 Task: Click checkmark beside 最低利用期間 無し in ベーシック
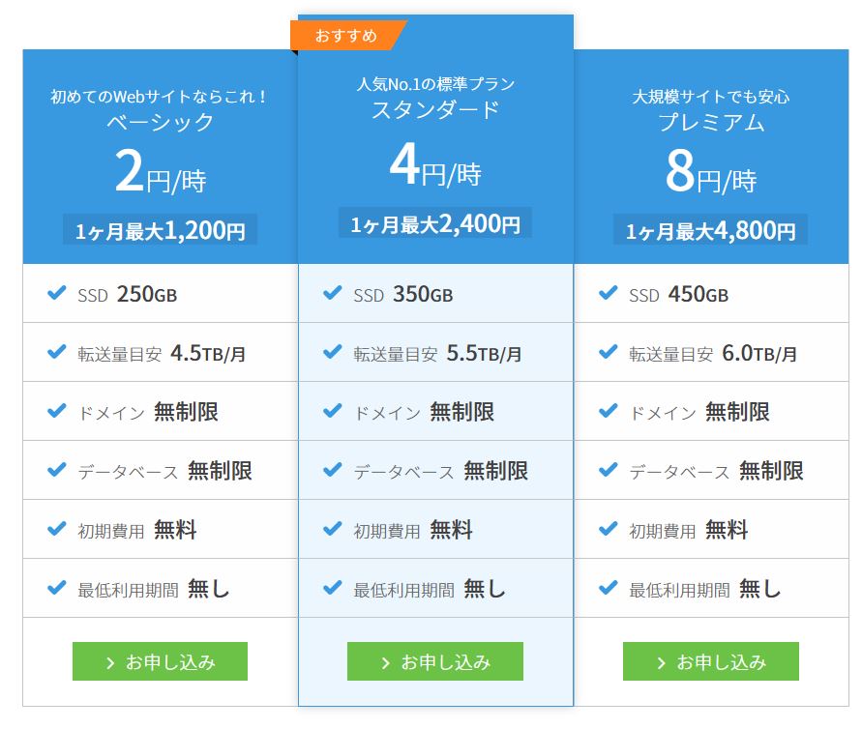pyautogui.click(x=57, y=588)
